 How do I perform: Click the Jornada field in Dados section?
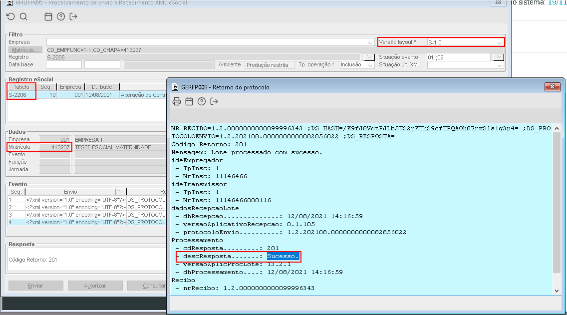pos(55,170)
